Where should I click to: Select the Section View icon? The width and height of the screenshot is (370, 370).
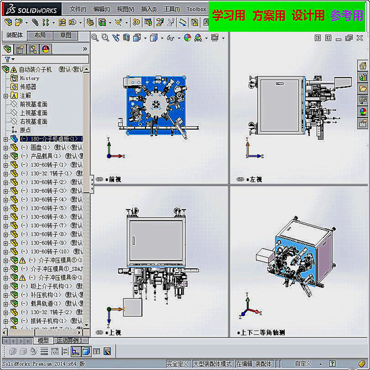[126, 38]
